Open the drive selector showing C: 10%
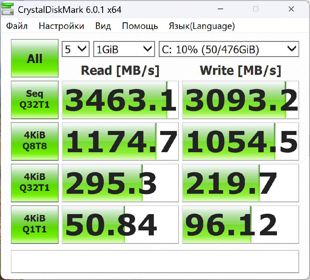The height and width of the screenshot is (280, 310). 229,49
